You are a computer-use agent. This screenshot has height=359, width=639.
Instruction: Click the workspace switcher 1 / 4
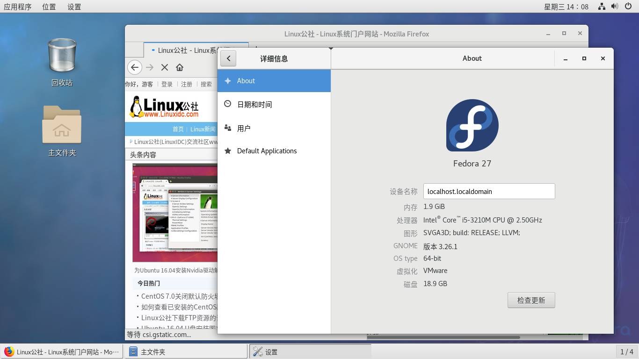click(x=627, y=352)
